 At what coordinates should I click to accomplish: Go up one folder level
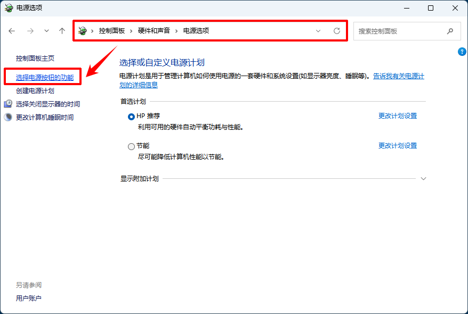[x=62, y=31]
